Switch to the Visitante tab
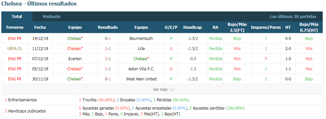 [51, 17]
